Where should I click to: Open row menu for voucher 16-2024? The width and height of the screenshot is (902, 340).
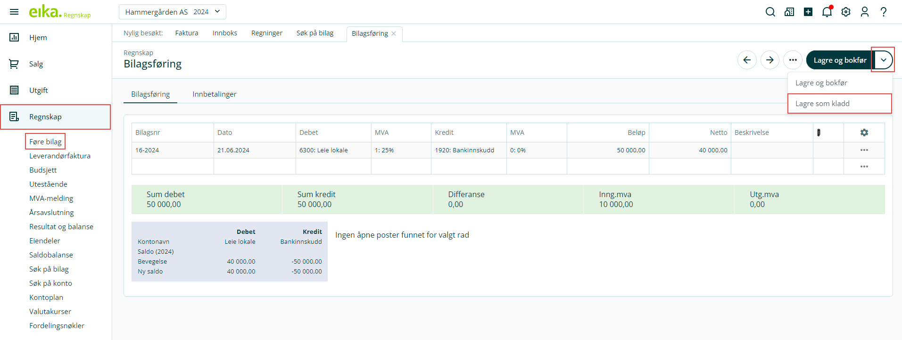pyautogui.click(x=864, y=150)
